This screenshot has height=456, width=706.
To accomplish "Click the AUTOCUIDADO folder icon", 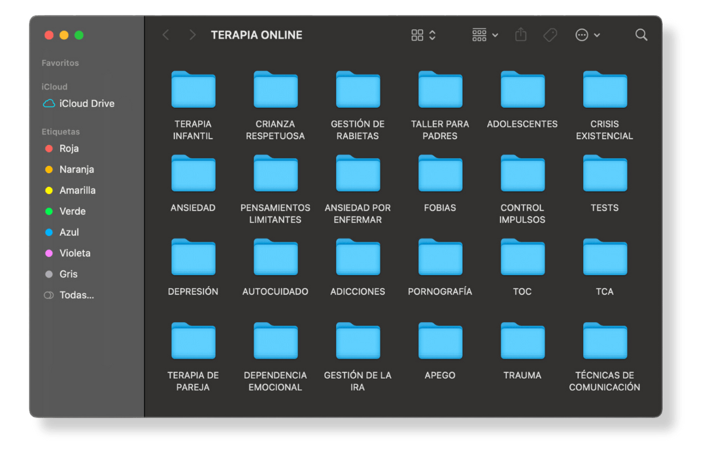I will [x=276, y=257].
